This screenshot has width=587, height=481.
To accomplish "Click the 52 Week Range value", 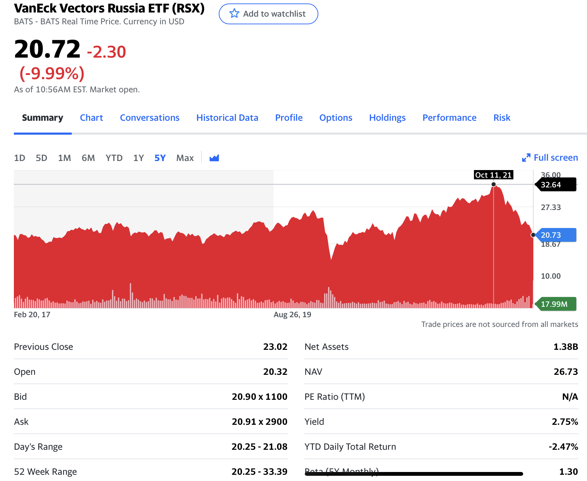I will [x=260, y=472].
